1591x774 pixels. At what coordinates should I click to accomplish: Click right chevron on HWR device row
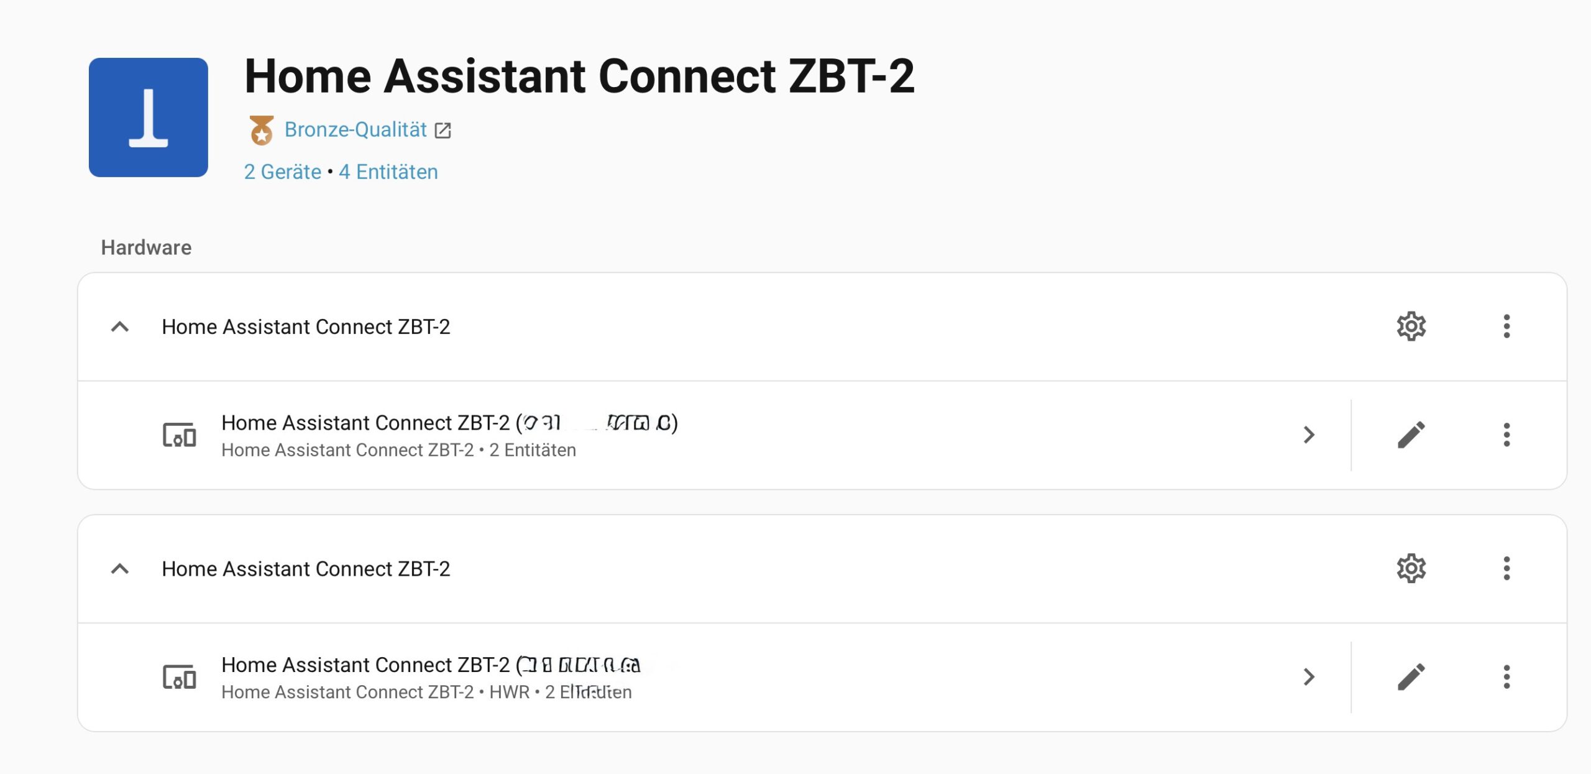(1309, 676)
